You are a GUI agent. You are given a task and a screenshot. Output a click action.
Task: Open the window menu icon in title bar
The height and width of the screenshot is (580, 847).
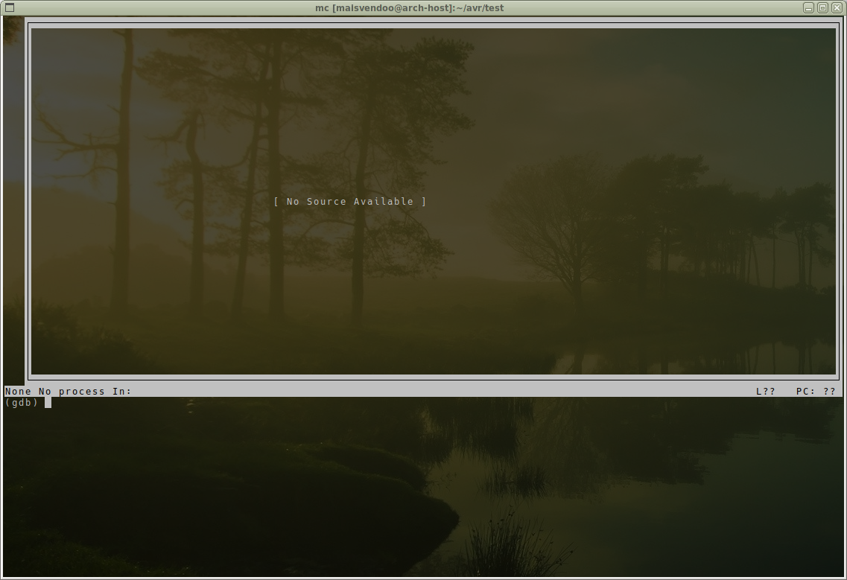(9, 7)
